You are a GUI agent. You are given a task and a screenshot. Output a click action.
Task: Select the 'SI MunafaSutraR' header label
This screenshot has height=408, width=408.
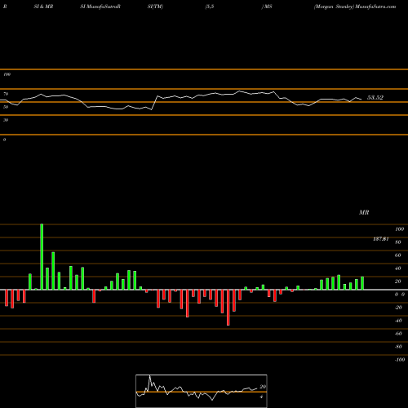point(100,7)
